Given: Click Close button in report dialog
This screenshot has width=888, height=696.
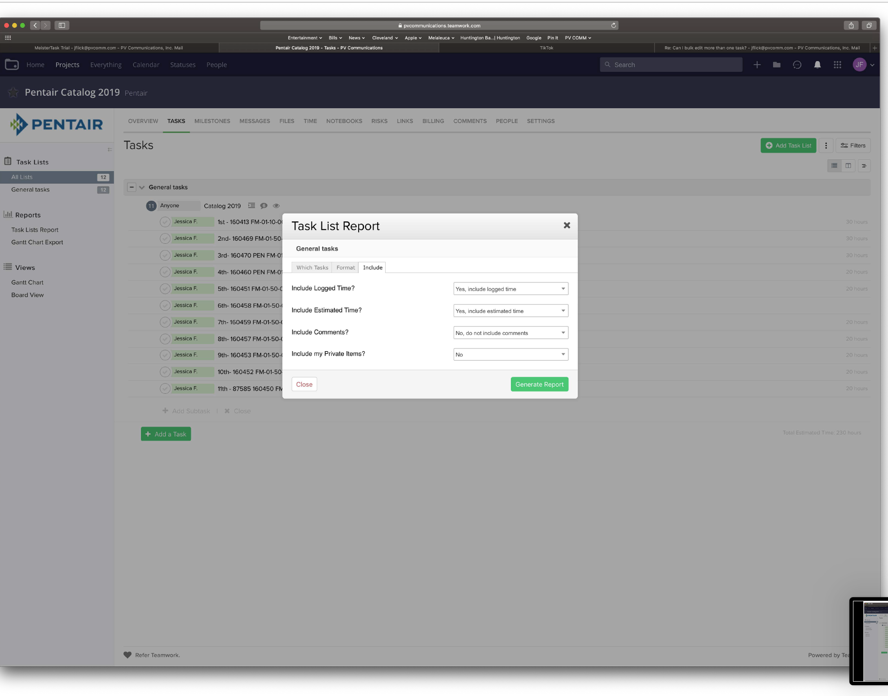Looking at the screenshot, I should tap(304, 384).
